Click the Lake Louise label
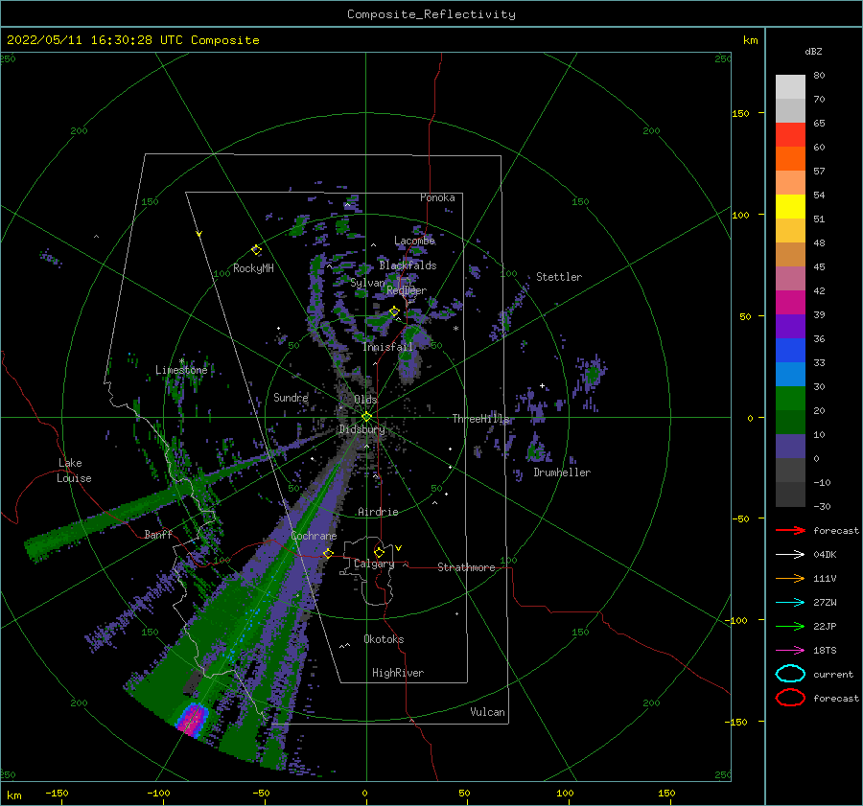 click(74, 471)
